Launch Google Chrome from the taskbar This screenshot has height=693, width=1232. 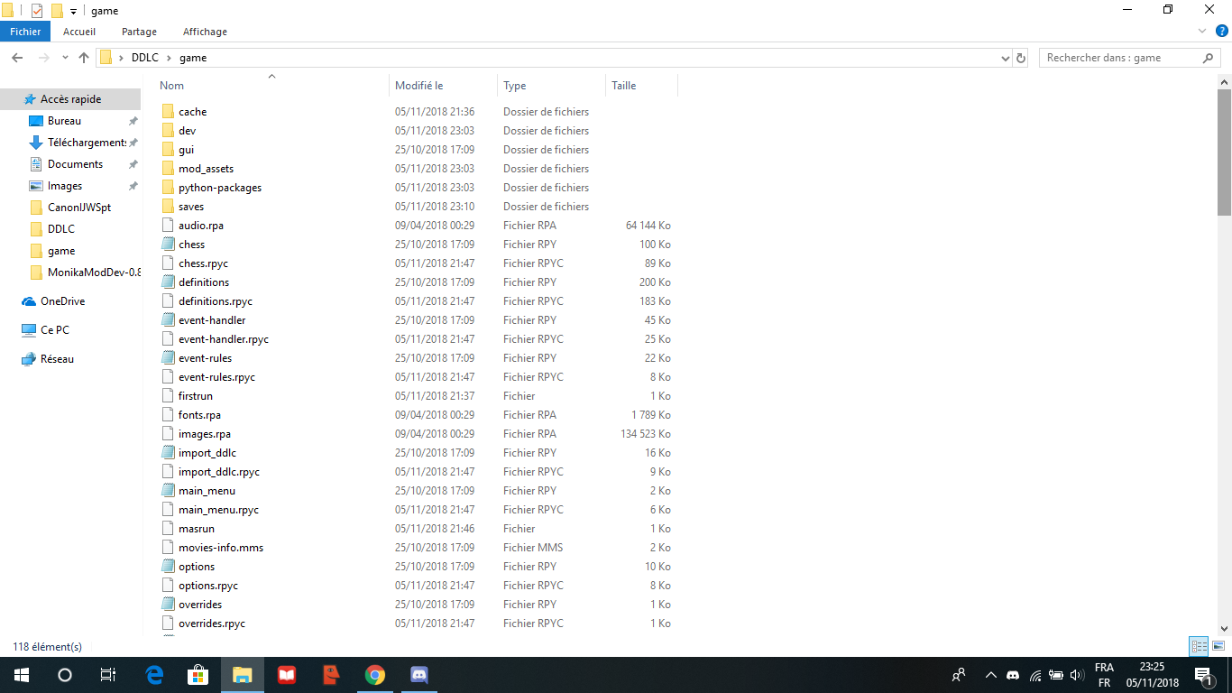tap(375, 674)
